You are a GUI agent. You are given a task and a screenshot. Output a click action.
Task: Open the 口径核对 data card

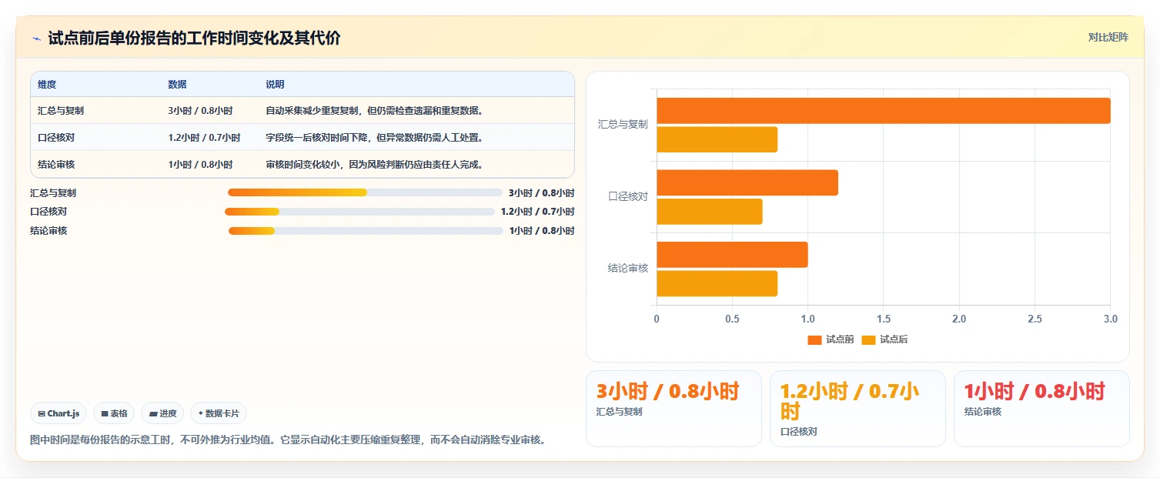pyautogui.click(x=857, y=409)
